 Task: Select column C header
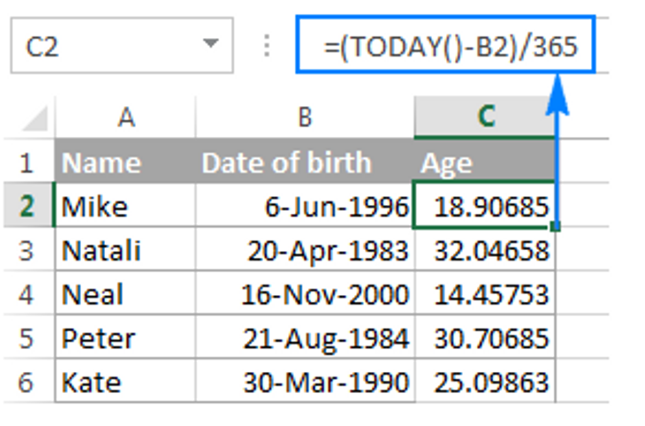pos(485,117)
